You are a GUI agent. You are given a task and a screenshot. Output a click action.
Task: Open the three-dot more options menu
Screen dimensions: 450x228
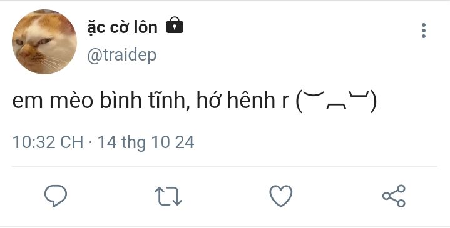[424, 31]
